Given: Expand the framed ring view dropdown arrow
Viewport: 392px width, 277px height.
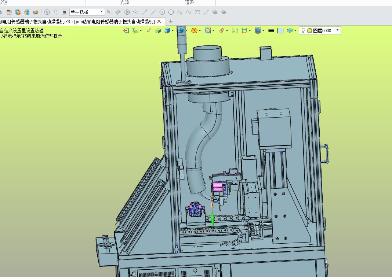Looking at the screenshot, I should pyautogui.click(x=213, y=30).
